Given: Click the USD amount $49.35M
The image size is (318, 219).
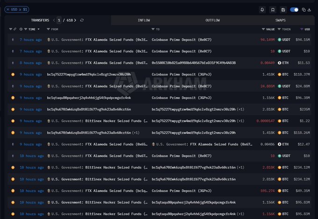Looking at the screenshot, I should point(303,191).
